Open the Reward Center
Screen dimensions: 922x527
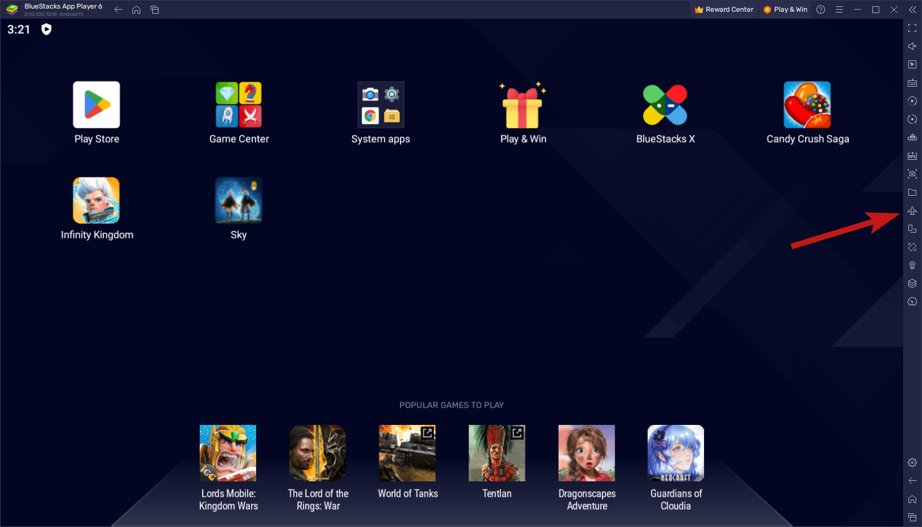[x=724, y=10]
